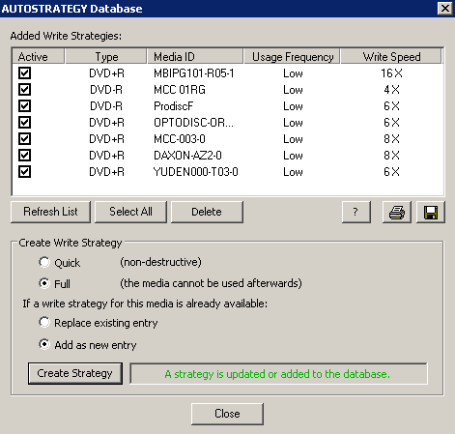Choose Add as new entry option

point(44,344)
